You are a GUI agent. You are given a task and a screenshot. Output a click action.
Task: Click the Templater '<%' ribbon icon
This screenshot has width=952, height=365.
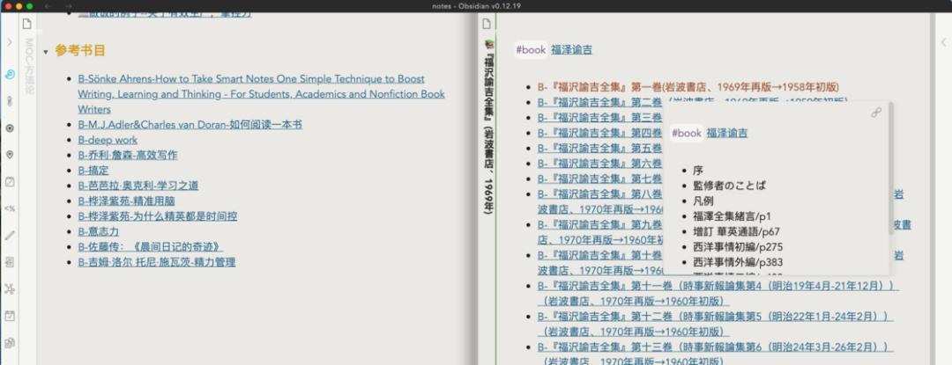(x=10, y=208)
